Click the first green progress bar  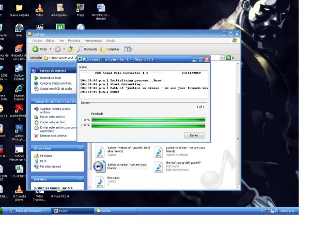coord(148,120)
